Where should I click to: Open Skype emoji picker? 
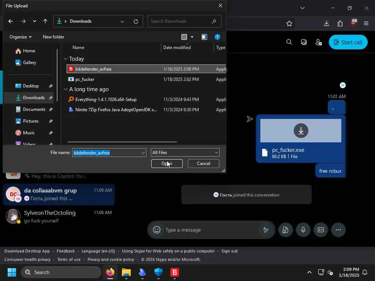(157, 230)
